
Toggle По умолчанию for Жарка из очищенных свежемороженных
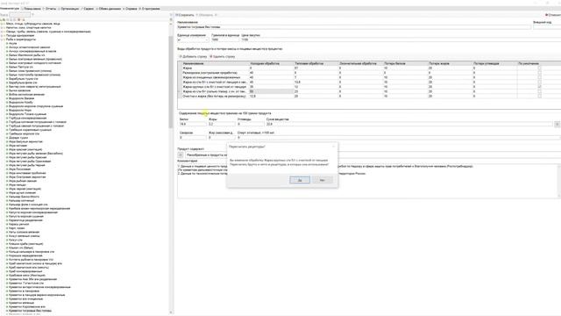pyautogui.click(x=539, y=77)
